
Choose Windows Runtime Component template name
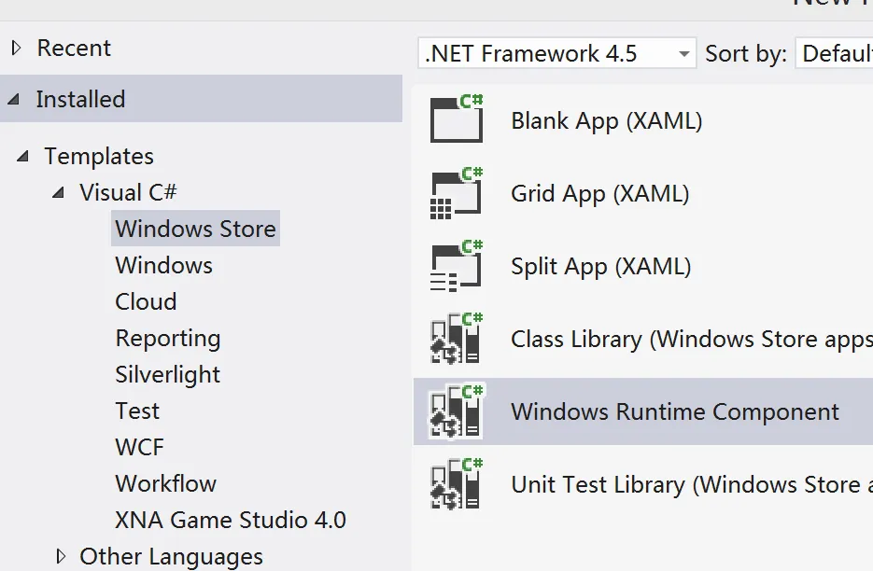pos(675,411)
